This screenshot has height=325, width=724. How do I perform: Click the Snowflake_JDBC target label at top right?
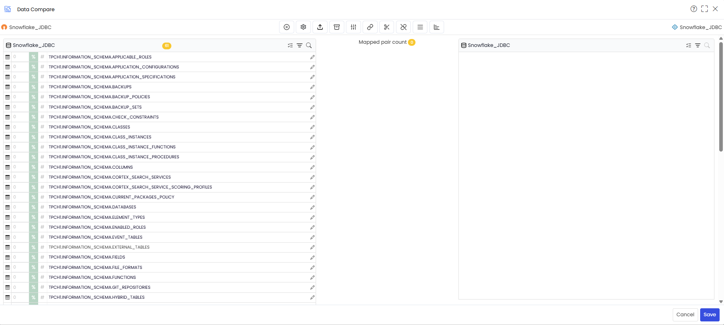[x=701, y=27]
